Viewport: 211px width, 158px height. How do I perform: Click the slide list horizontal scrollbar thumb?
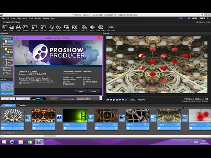[x=50, y=136]
